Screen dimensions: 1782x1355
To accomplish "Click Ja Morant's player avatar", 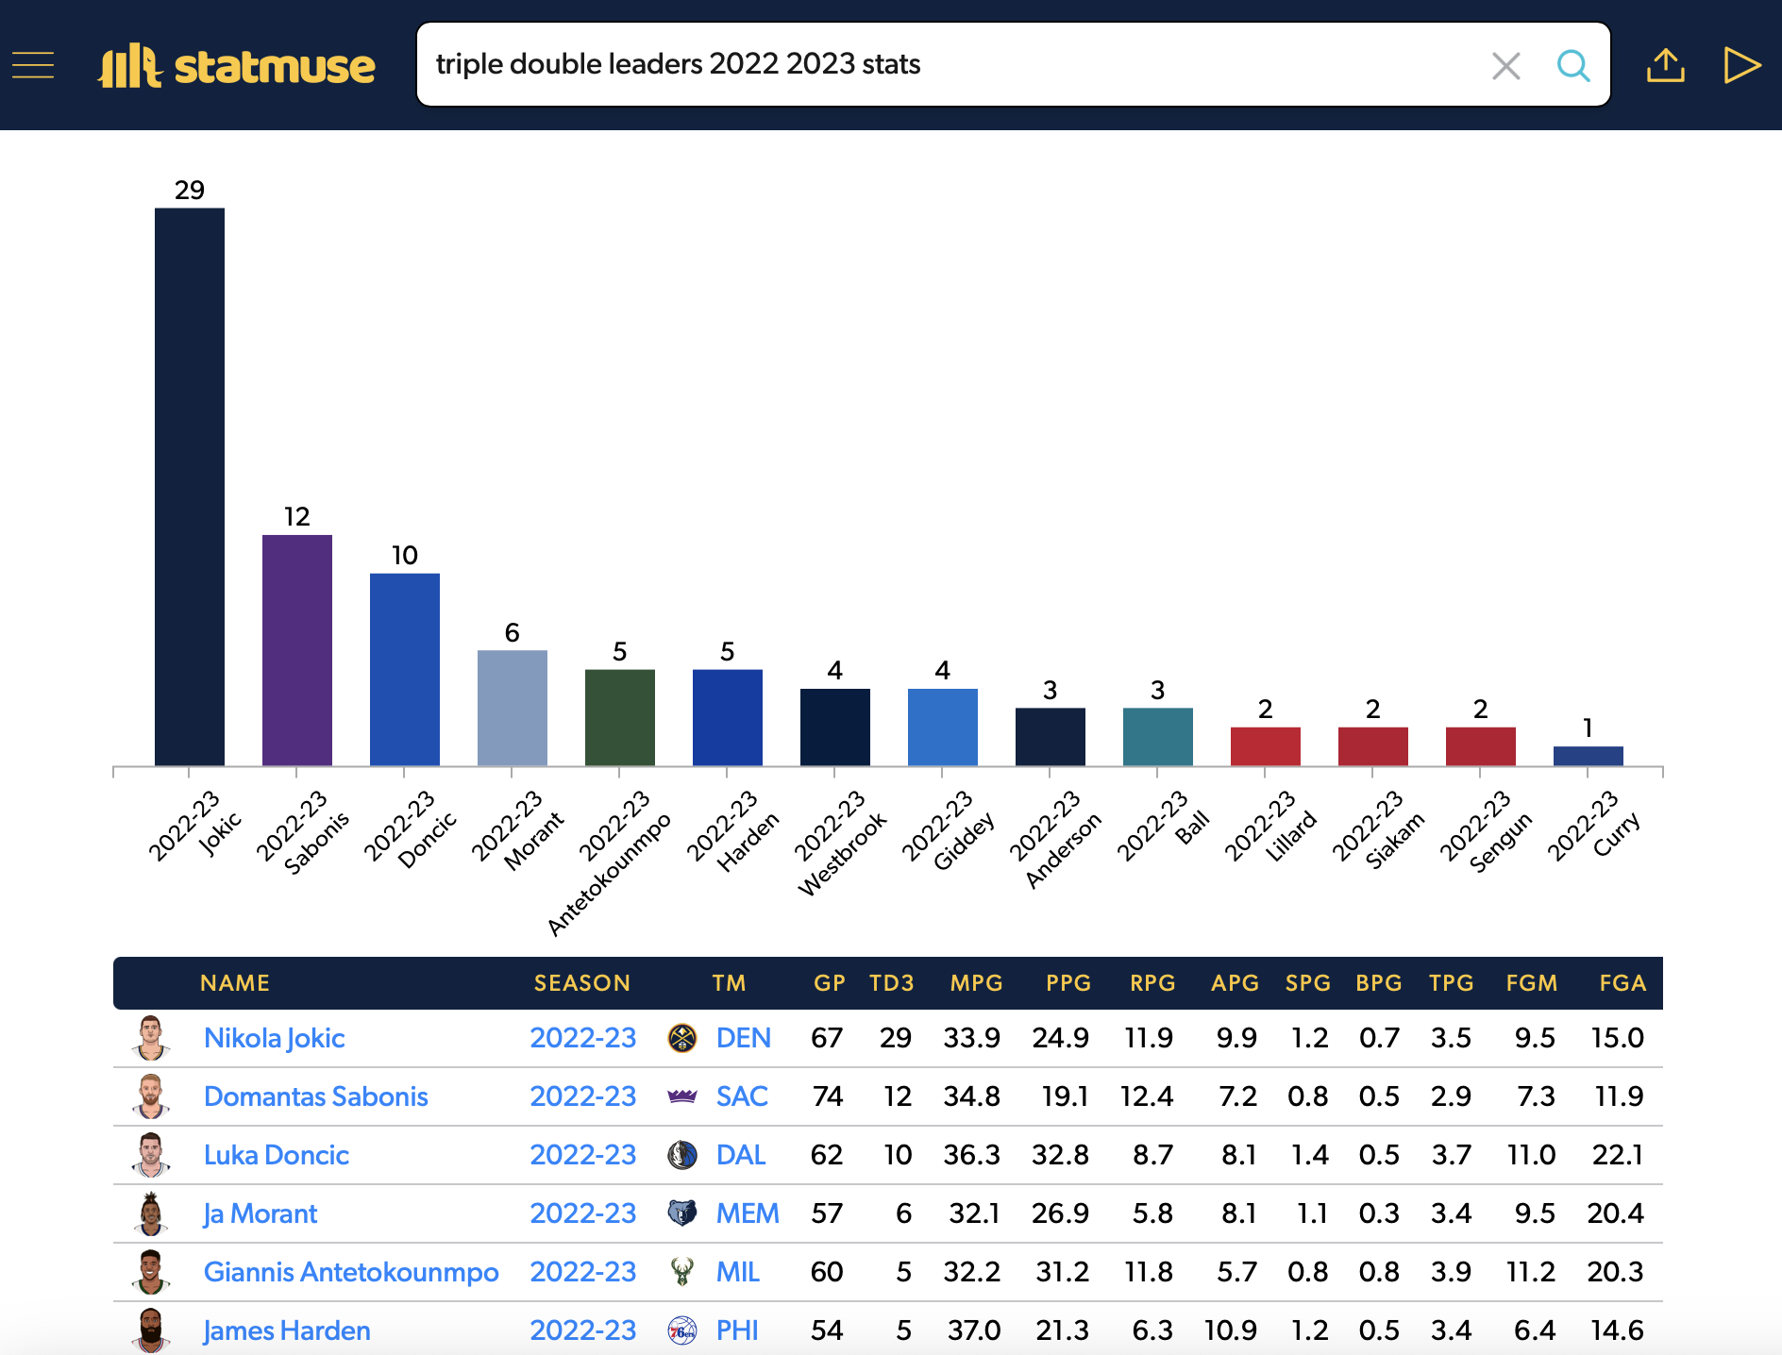I will click(x=151, y=1213).
